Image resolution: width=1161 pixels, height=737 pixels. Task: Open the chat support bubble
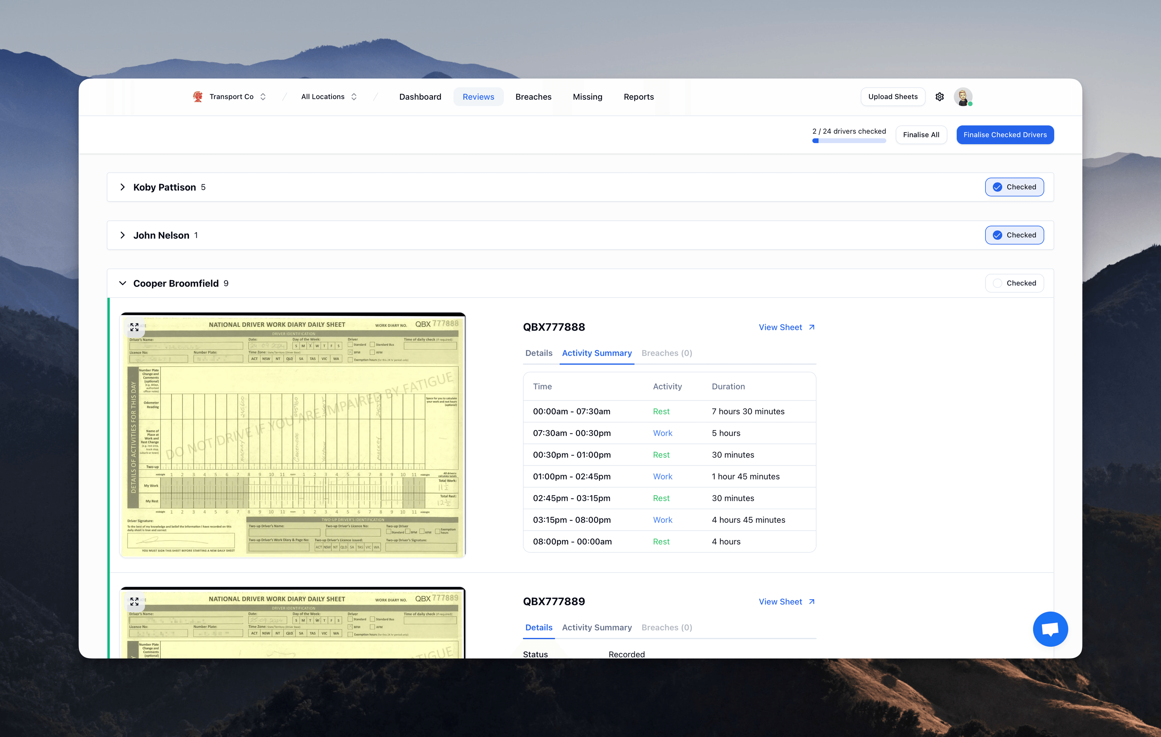1050,629
